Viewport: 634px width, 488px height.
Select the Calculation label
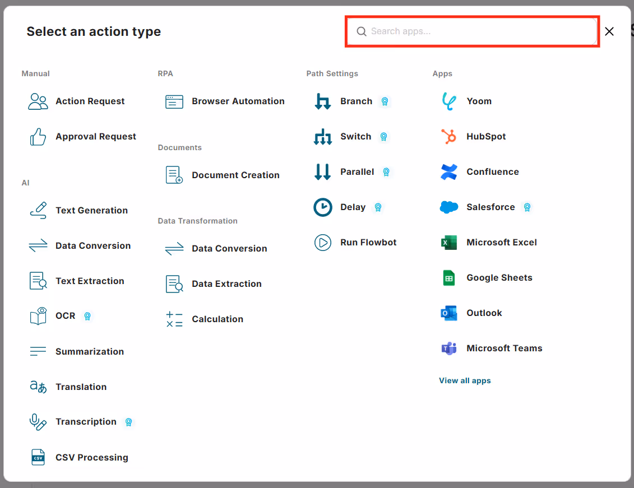(x=217, y=319)
